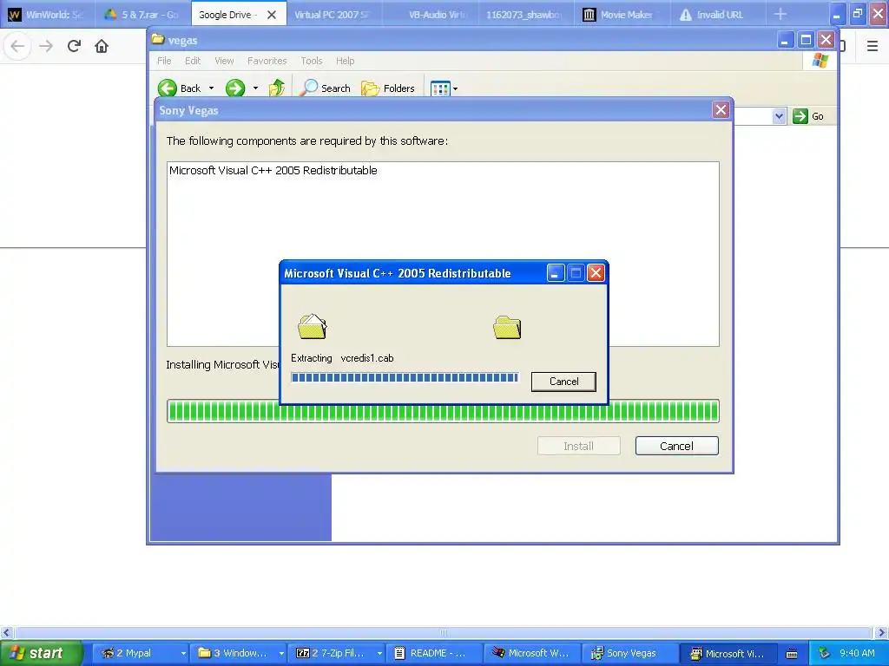The width and height of the screenshot is (889, 666).
Task: Click the green installation progress bar
Action: 443,410
